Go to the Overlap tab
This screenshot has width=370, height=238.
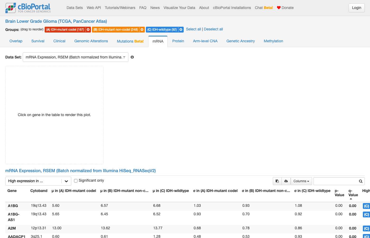click(x=16, y=41)
